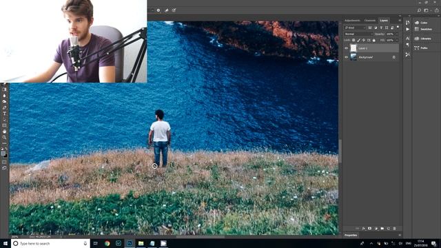Open the Edit Toolbar three-dots button

coord(4,143)
